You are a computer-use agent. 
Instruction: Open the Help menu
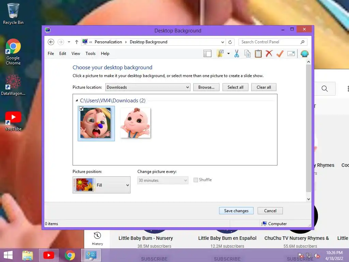[x=105, y=54]
